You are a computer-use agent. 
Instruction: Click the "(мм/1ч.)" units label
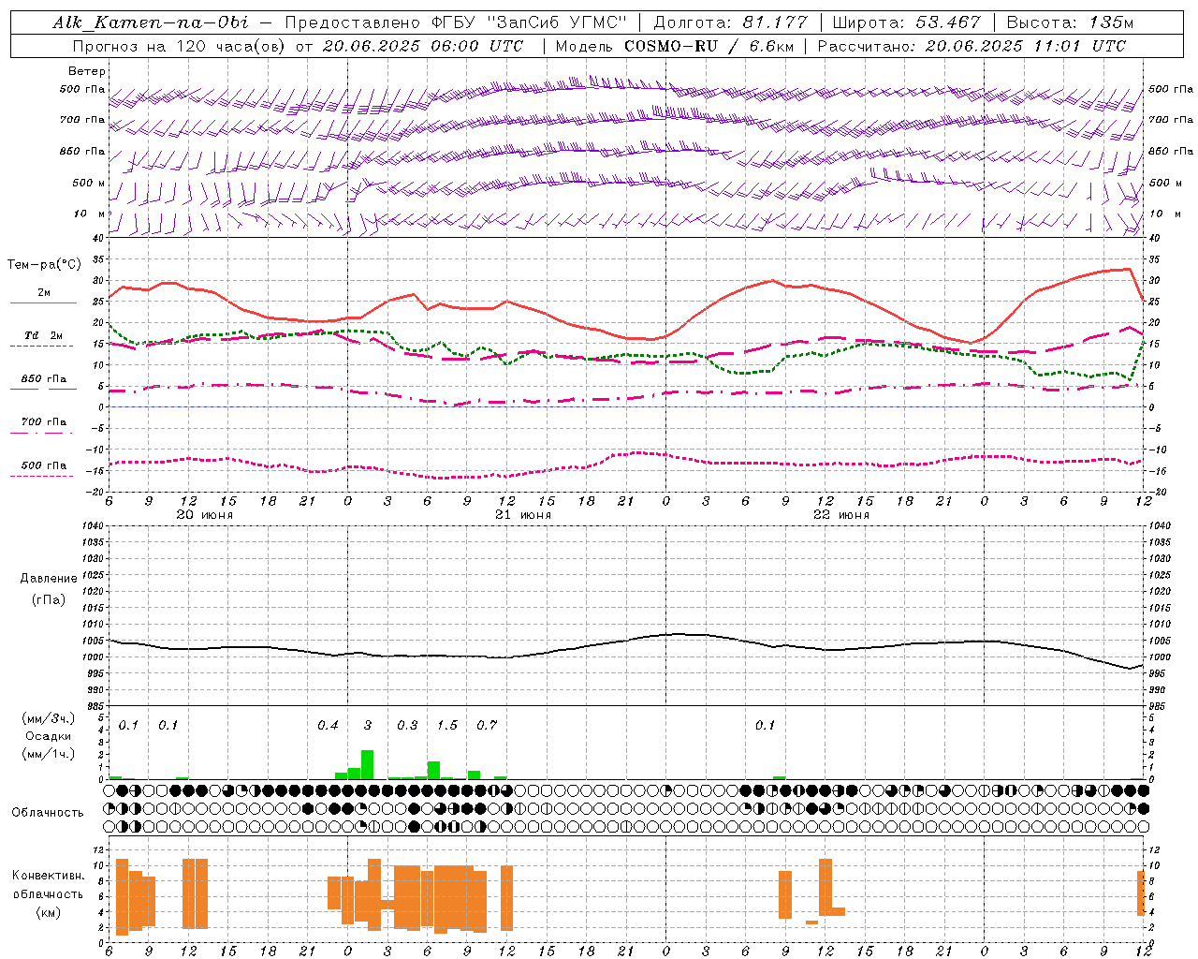48,754
